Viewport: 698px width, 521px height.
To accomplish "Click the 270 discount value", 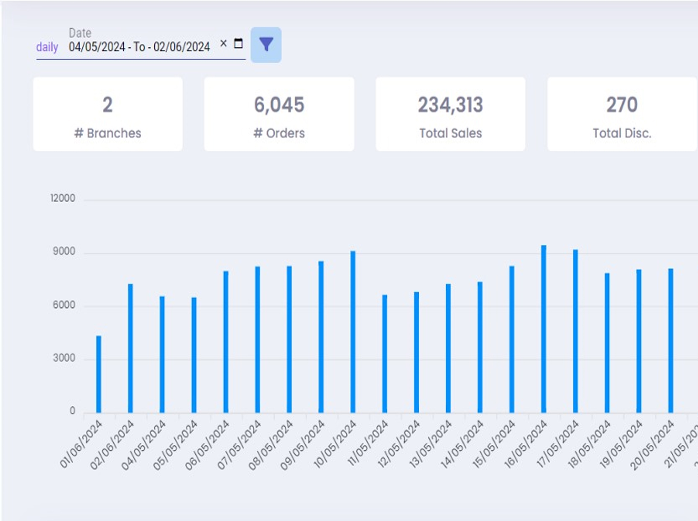I will pos(622,105).
